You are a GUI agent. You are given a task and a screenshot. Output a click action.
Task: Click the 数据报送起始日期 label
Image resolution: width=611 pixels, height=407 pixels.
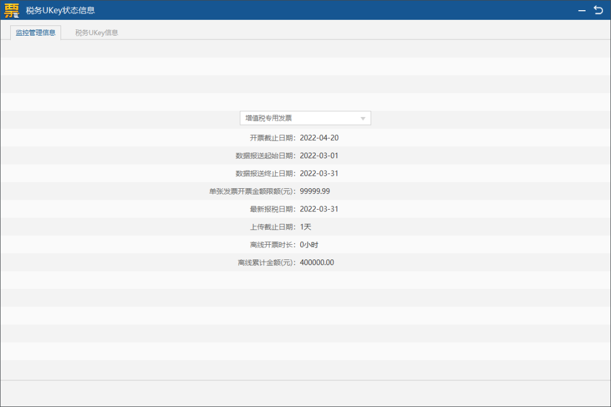click(x=266, y=156)
